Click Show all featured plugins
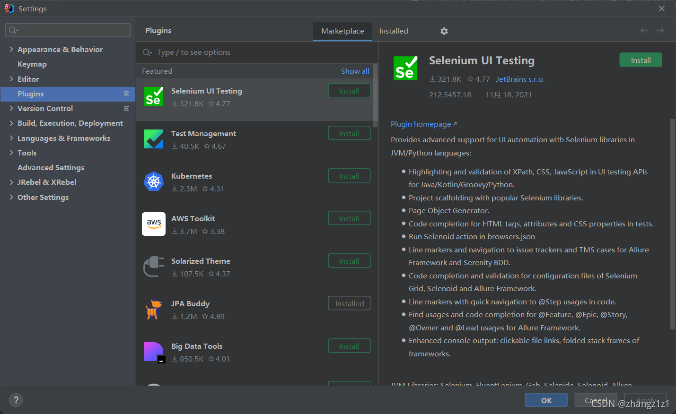Viewport: 676px width, 414px height. click(x=355, y=71)
